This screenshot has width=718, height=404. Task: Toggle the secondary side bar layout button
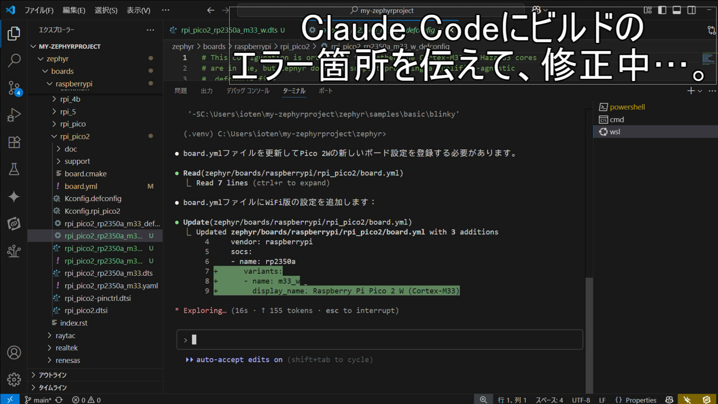691,10
